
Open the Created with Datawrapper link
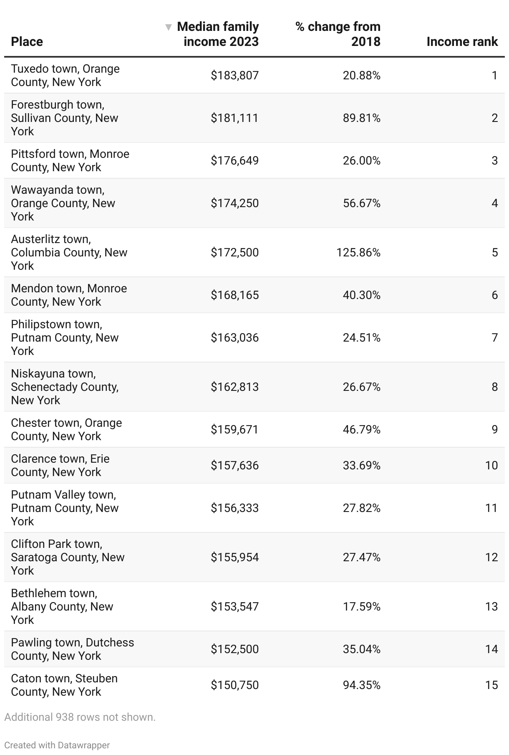pyautogui.click(x=57, y=745)
